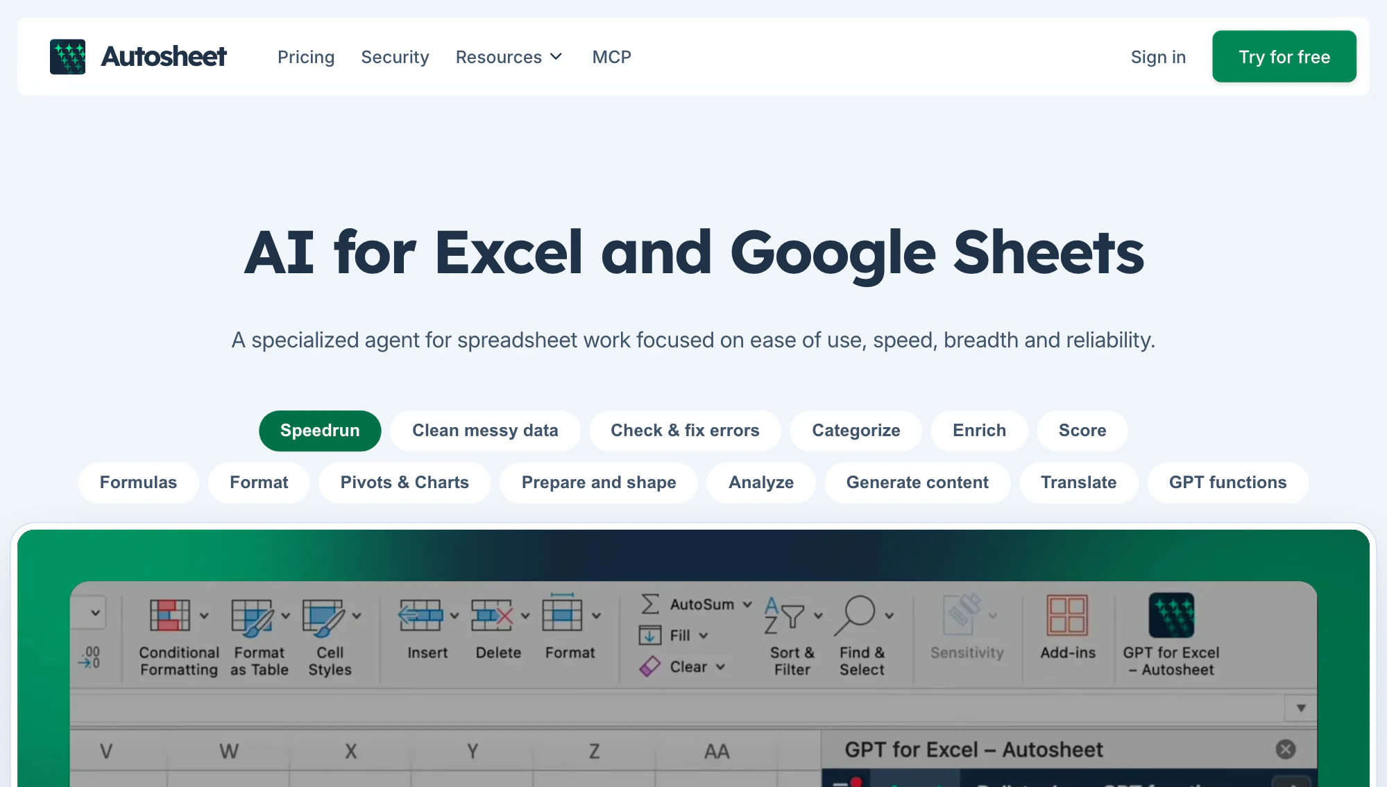Open the Add-ins icon
The height and width of the screenshot is (787, 1387).
[1067, 616]
